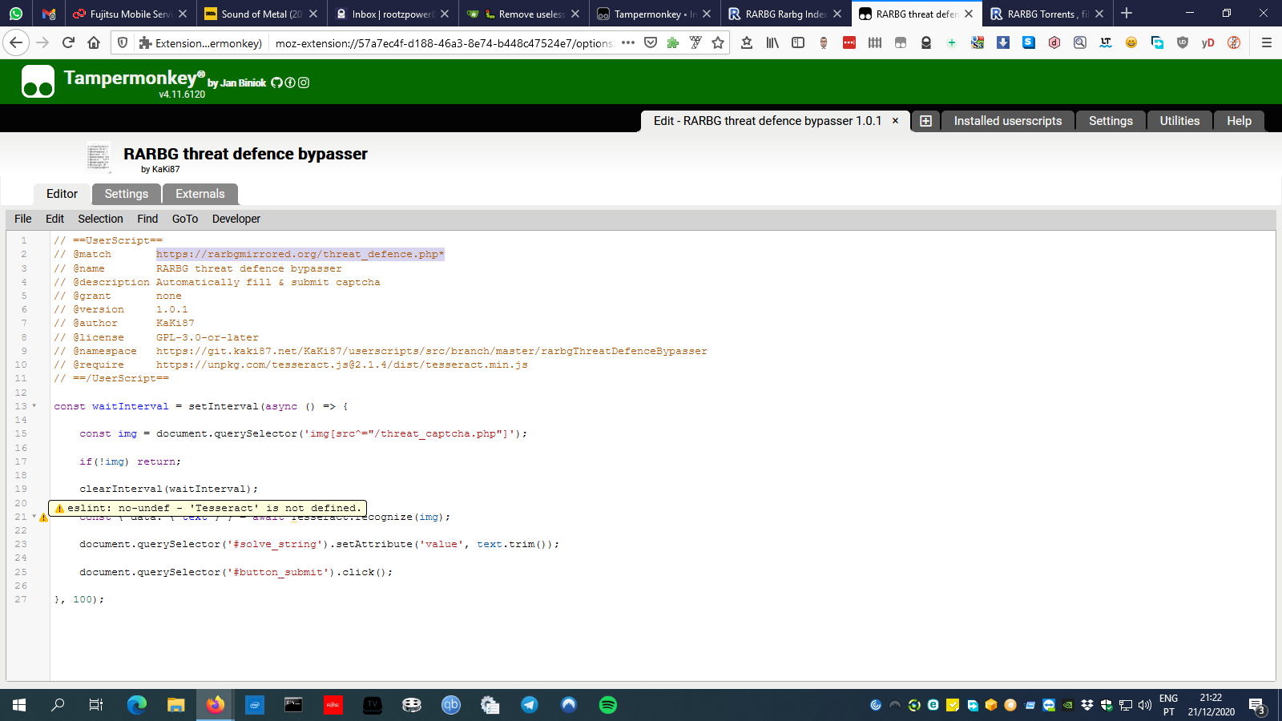Open the Windows Start menu
Image resolution: width=1282 pixels, height=721 pixels.
point(19,705)
